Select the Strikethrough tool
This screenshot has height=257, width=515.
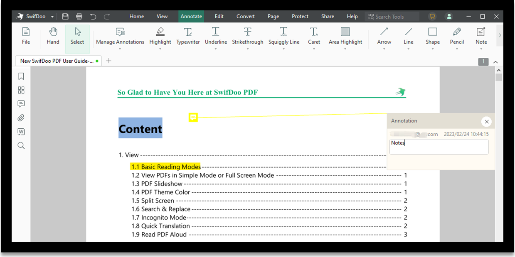tap(248, 36)
